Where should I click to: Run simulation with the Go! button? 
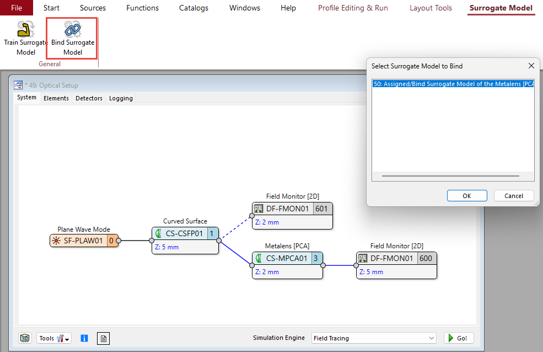[459, 338]
